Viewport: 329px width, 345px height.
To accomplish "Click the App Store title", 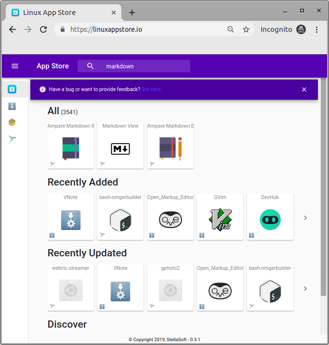I will (x=53, y=66).
